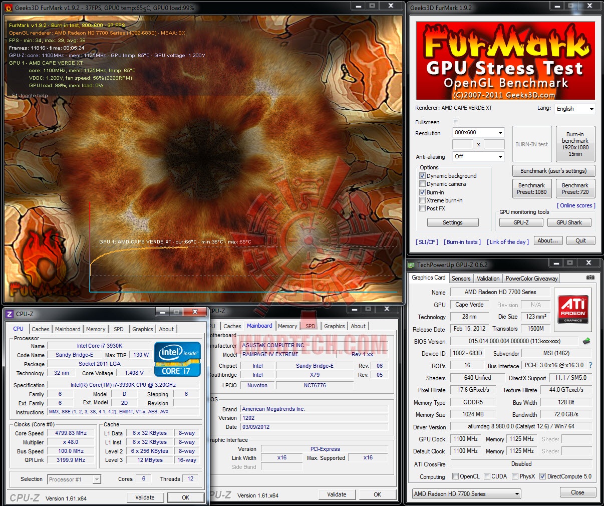The height and width of the screenshot is (506, 604).
Task: Toggle the Fullscreen checkbox in FurMark
Action: [456, 122]
